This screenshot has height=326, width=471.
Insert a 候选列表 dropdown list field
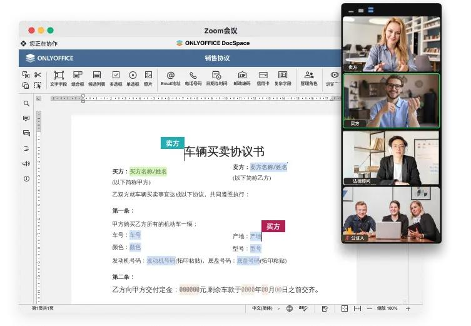(x=97, y=78)
